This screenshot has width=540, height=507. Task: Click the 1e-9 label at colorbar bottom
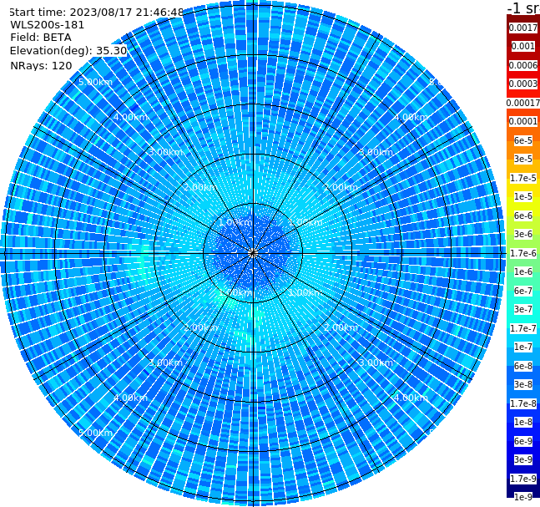click(x=523, y=497)
